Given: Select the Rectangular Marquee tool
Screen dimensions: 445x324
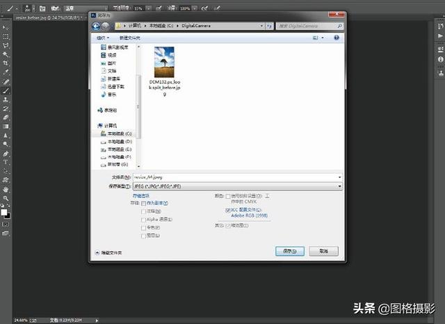Looking at the screenshot, I should 5,37.
